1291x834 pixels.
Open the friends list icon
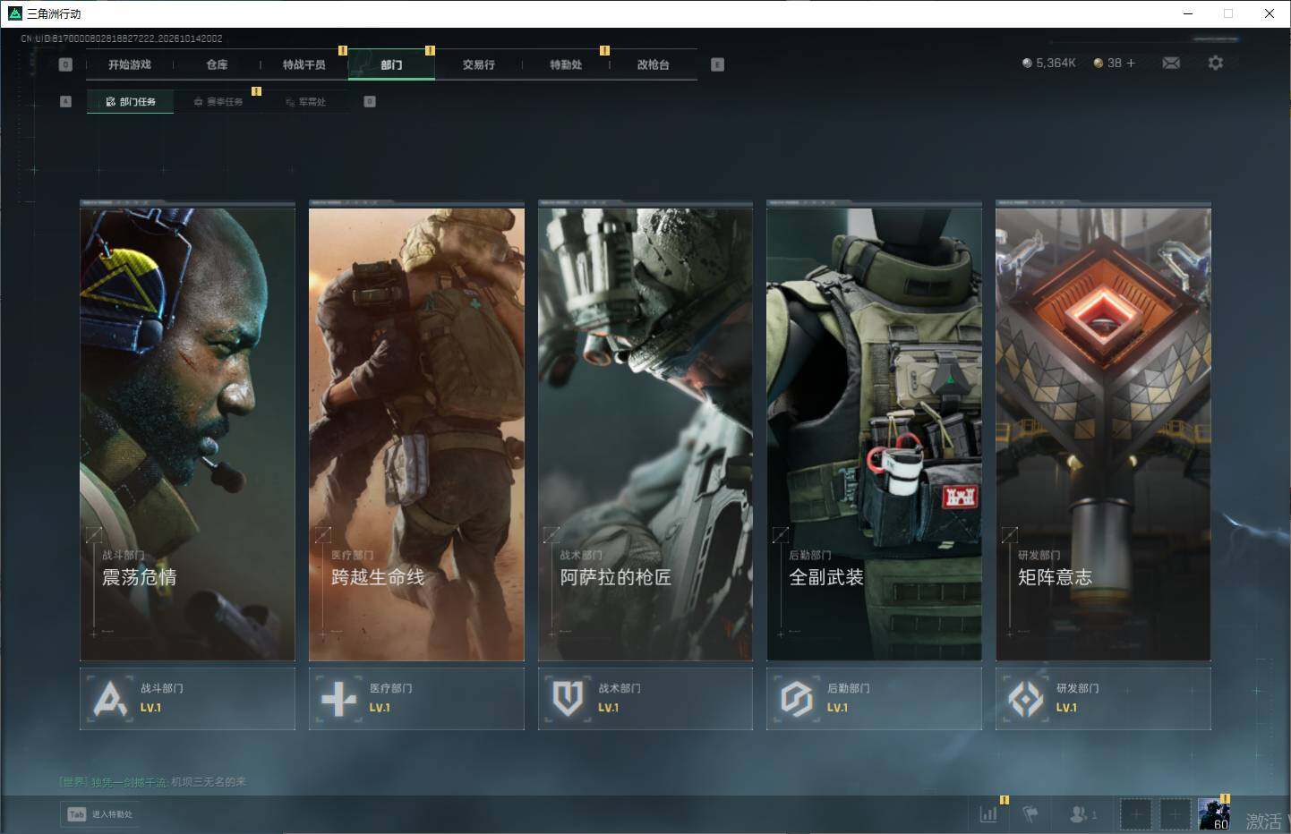(1079, 813)
